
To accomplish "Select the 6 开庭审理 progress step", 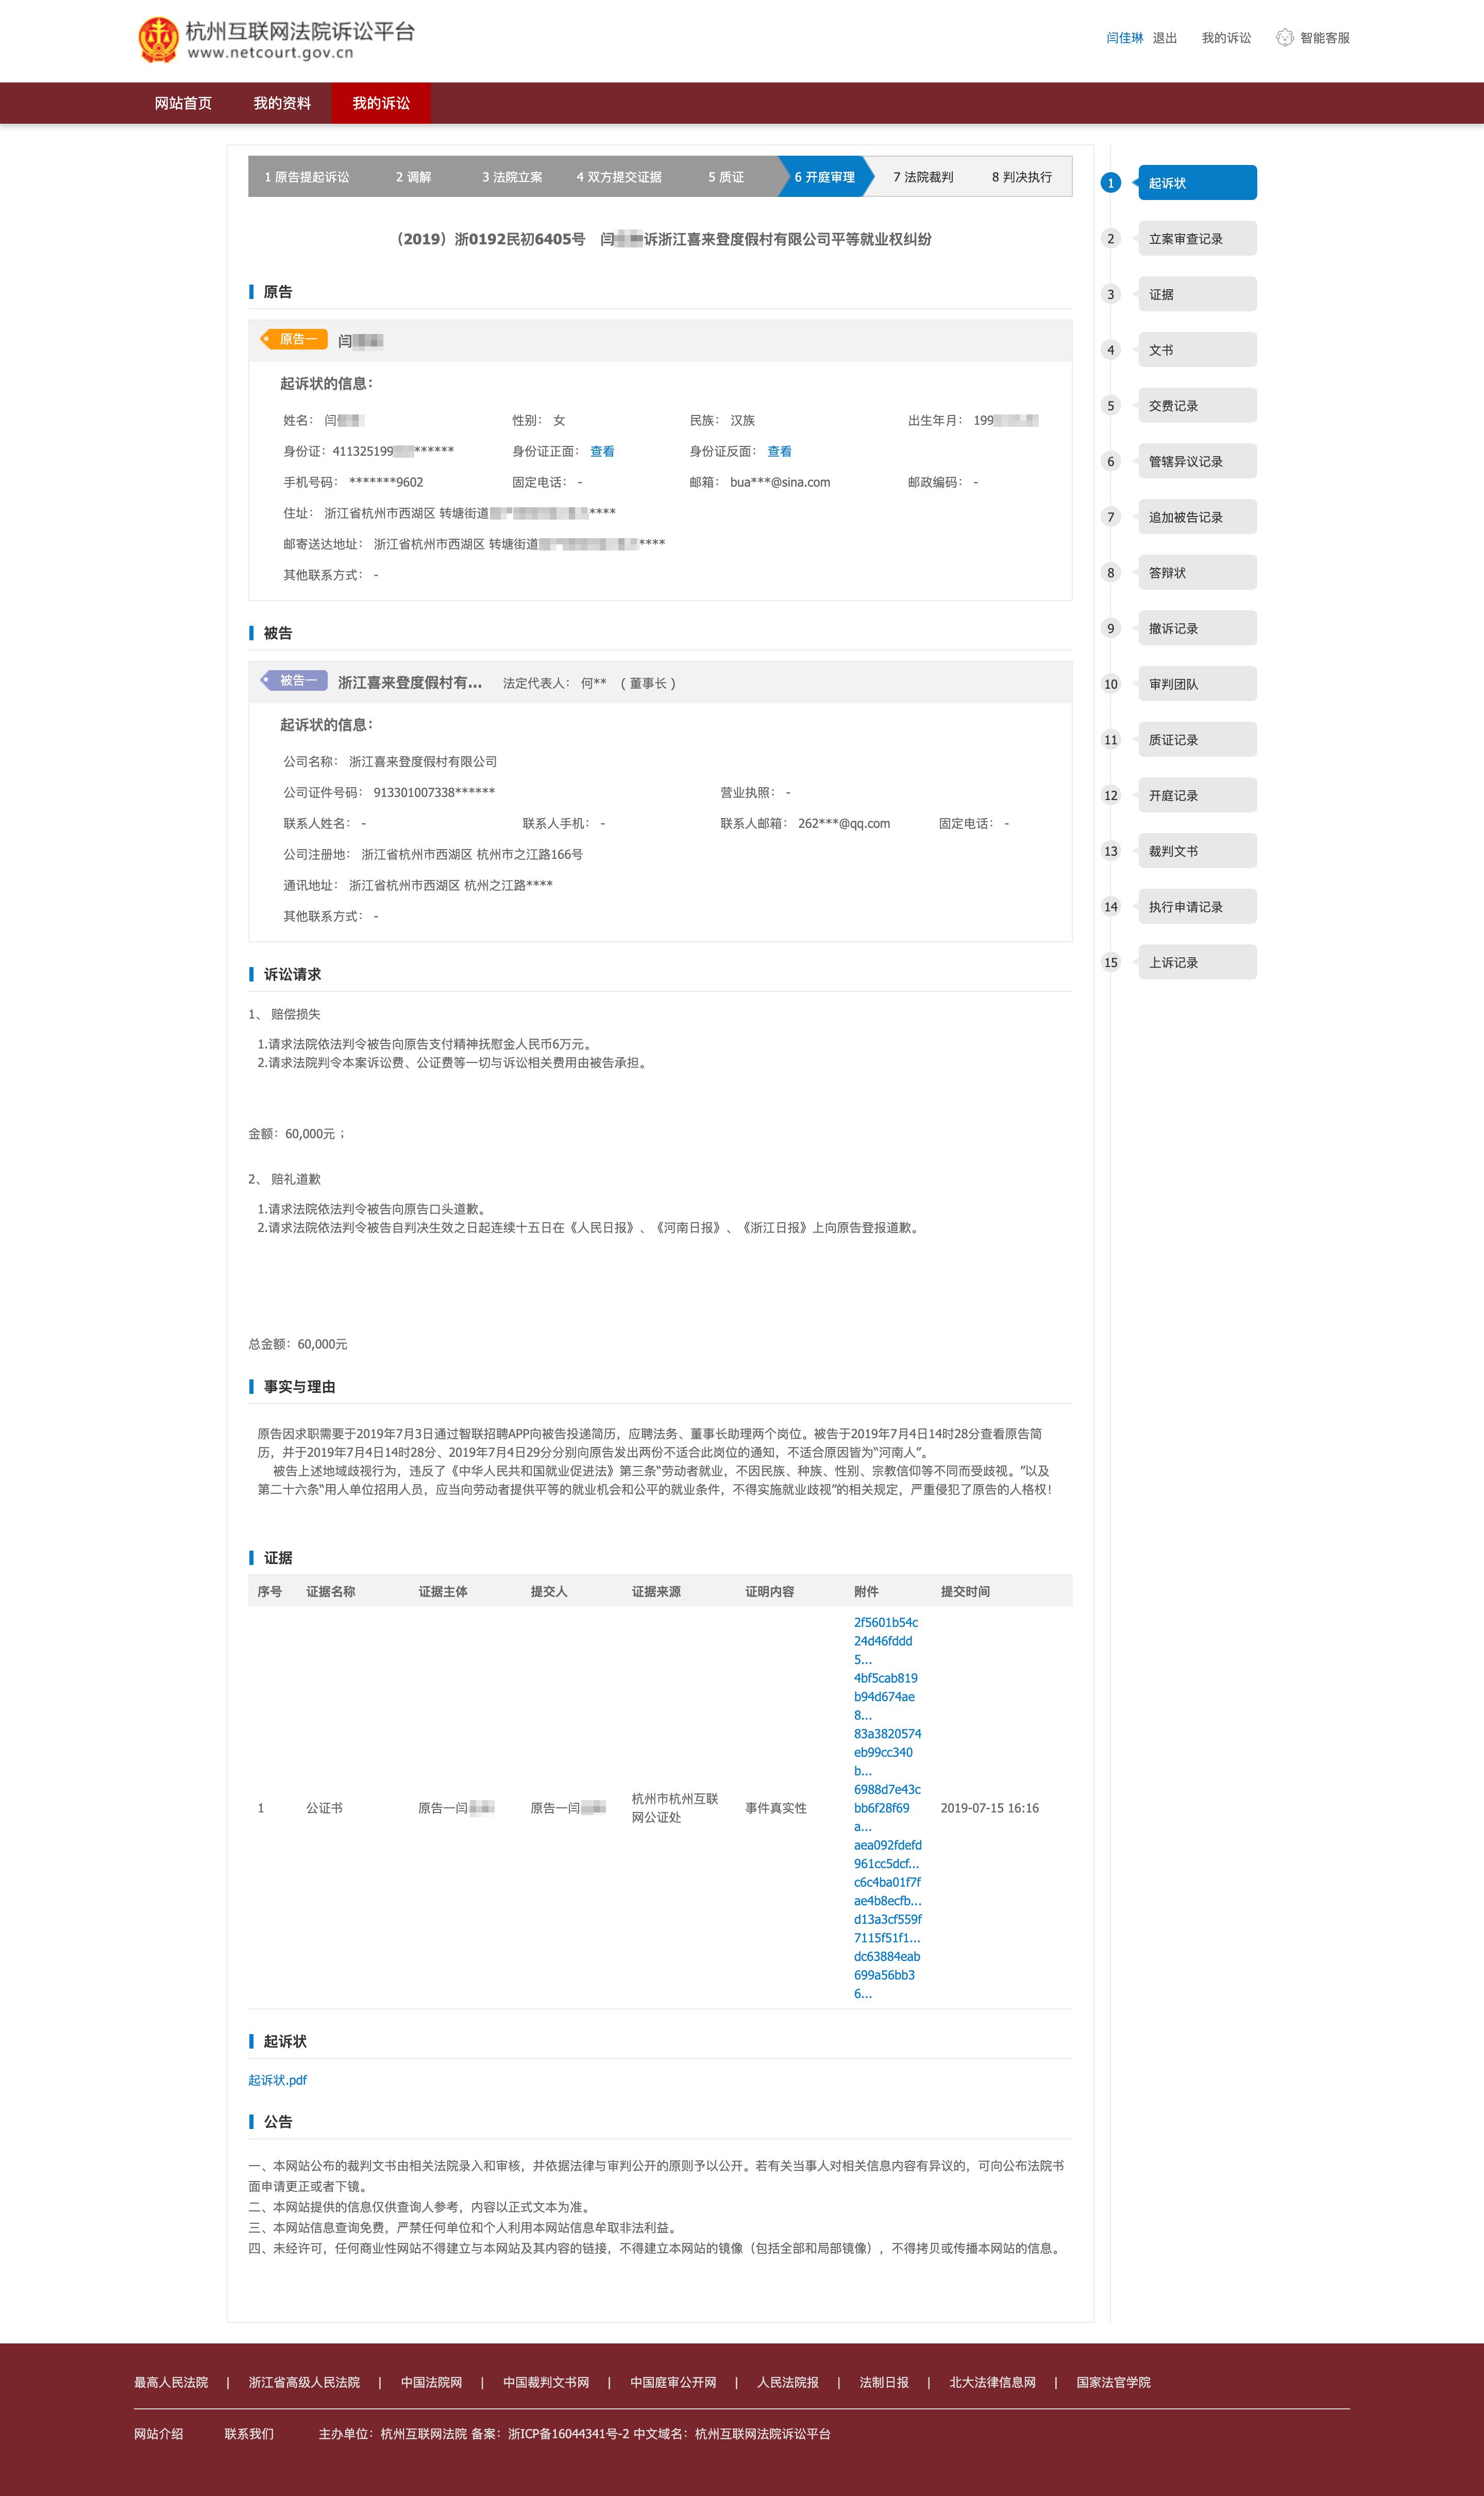I will [x=824, y=177].
